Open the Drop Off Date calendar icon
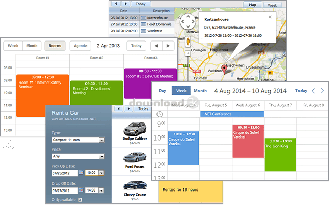The height and width of the screenshot is (205, 329). 81,190
